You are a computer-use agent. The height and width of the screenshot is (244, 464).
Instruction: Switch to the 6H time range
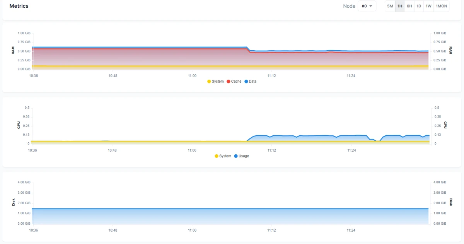coord(409,6)
